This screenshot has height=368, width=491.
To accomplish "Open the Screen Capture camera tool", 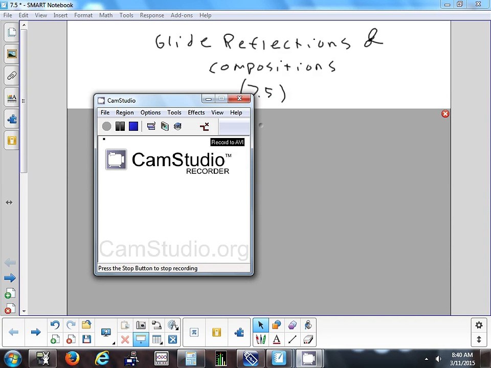I will click(141, 325).
